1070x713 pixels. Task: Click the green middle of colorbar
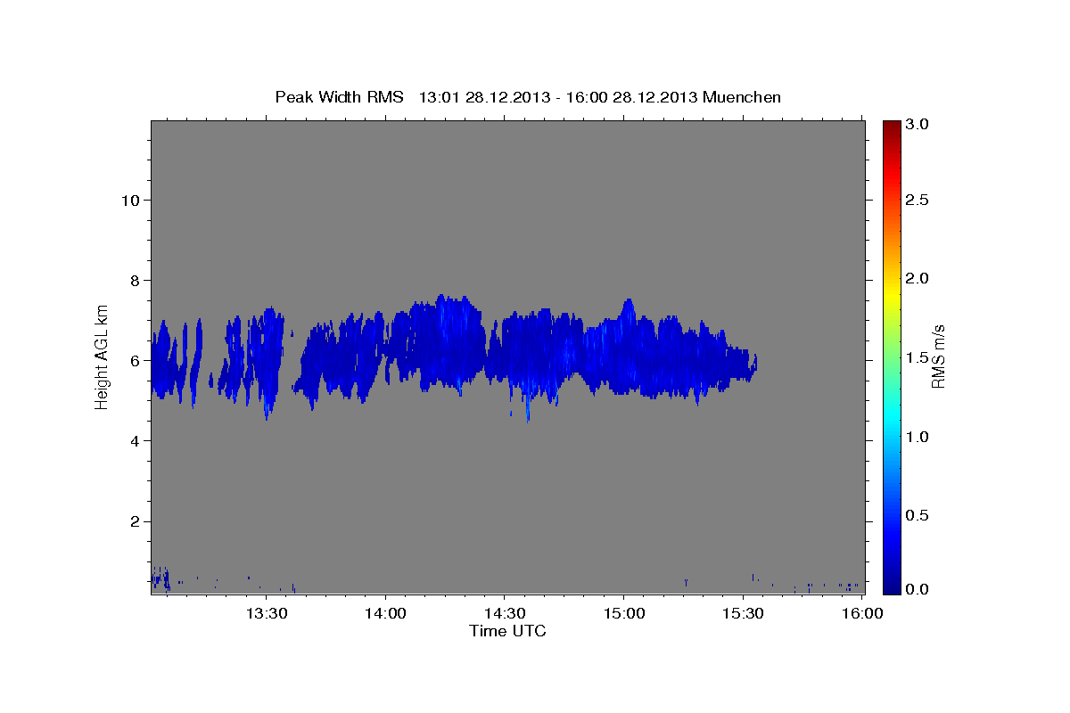tap(892, 356)
